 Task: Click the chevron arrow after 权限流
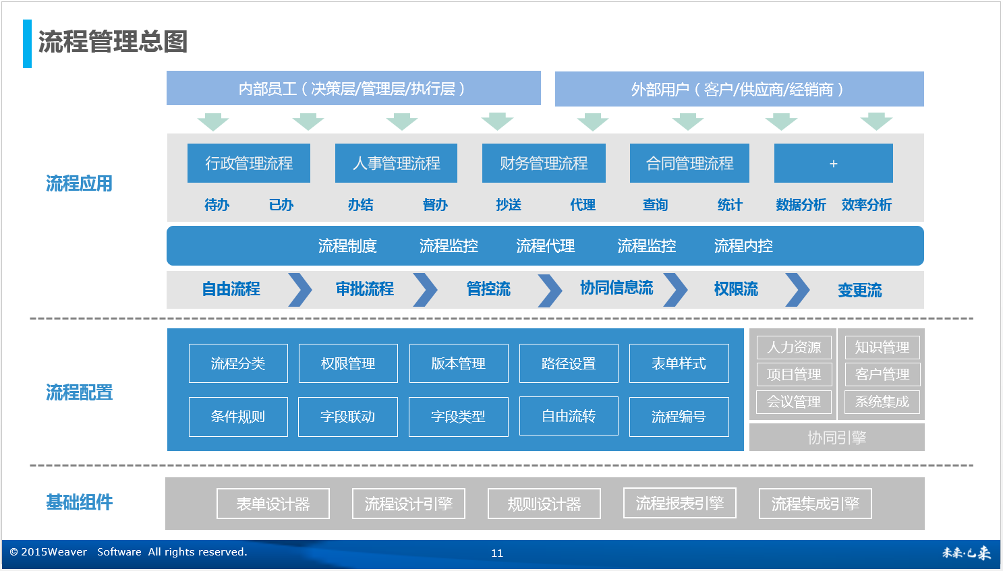click(x=797, y=290)
